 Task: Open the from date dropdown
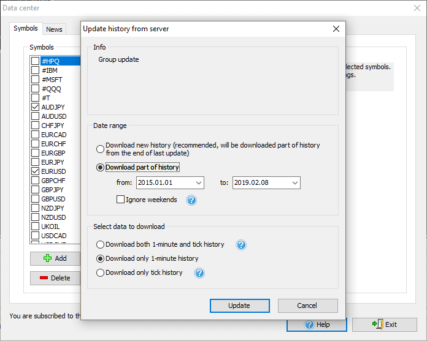[x=198, y=183]
